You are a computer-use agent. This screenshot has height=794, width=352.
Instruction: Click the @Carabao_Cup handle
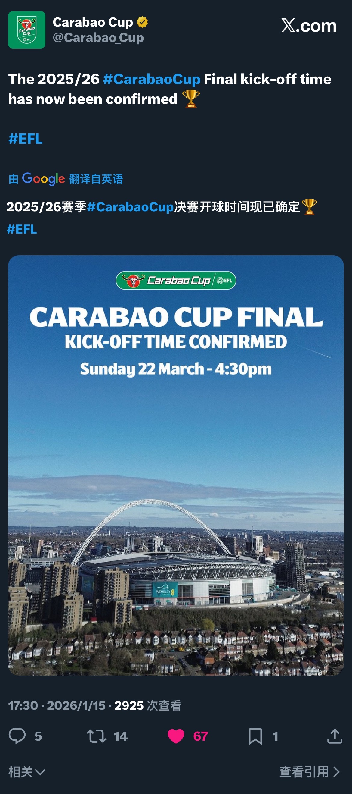tap(98, 38)
